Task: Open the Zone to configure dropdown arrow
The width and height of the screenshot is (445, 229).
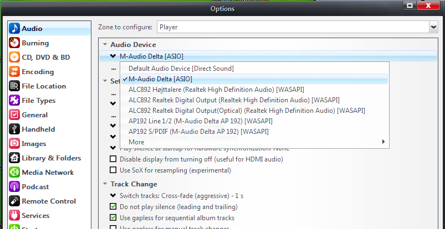Action: [x=433, y=27]
